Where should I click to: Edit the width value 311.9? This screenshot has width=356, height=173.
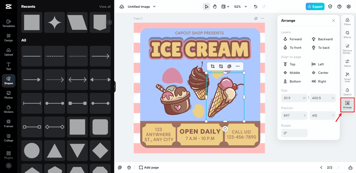(x=294, y=98)
